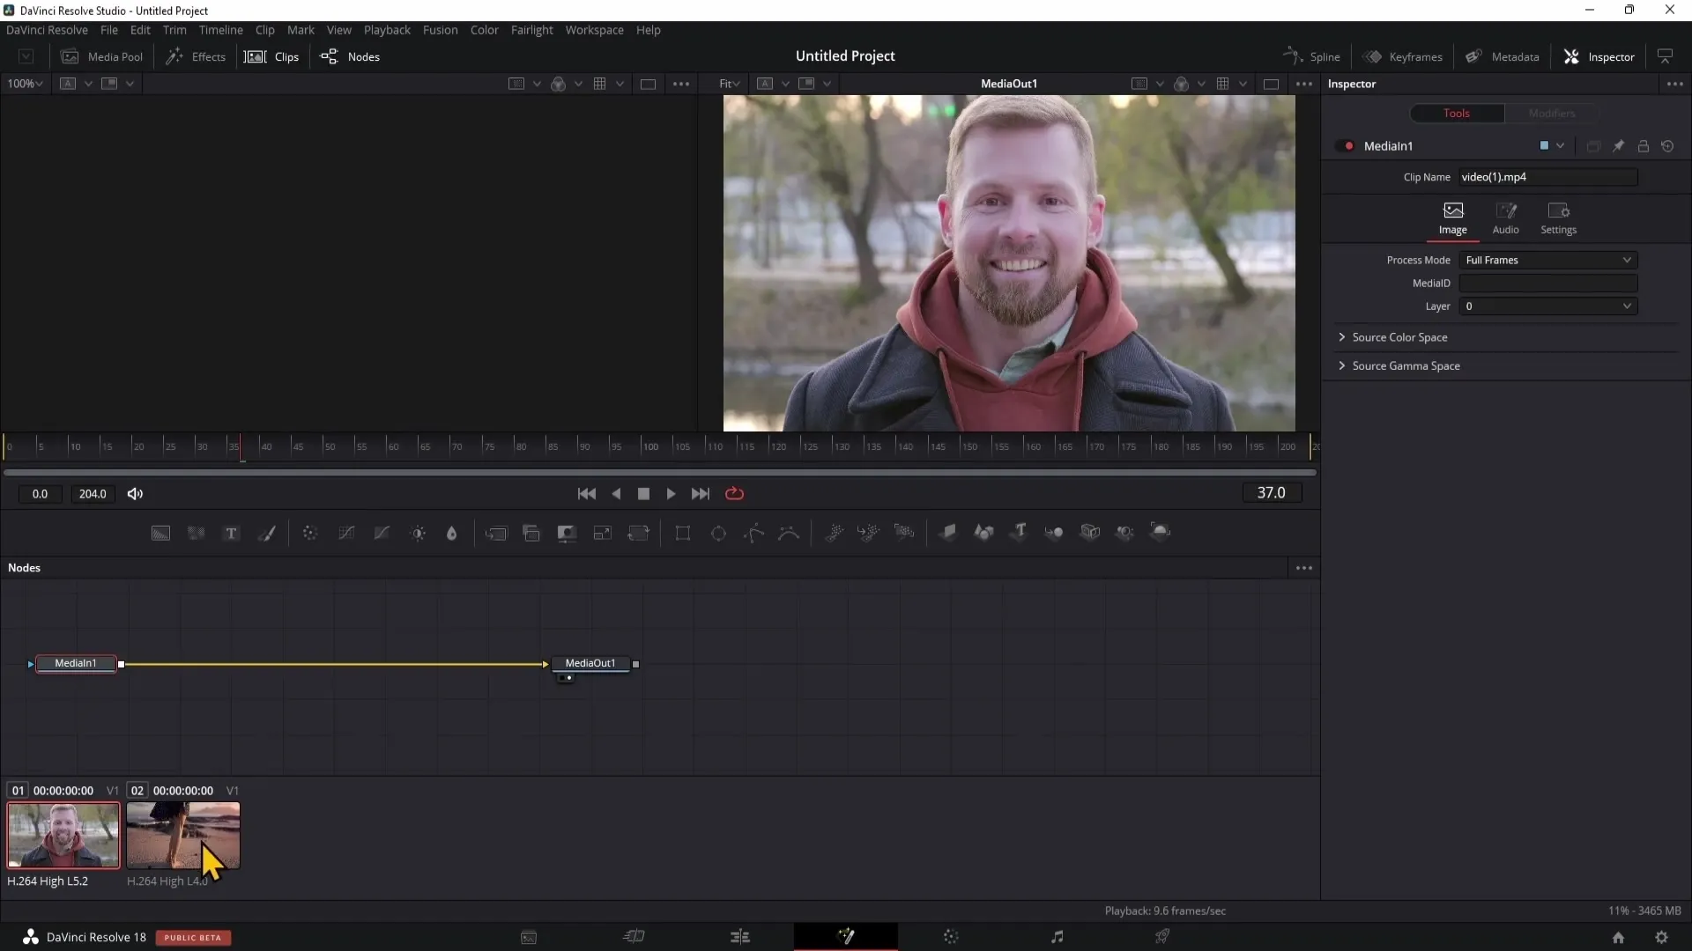Image resolution: width=1692 pixels, height=951 pixels.
Task: Add a pRender particle node
Action: coord(904,532)
